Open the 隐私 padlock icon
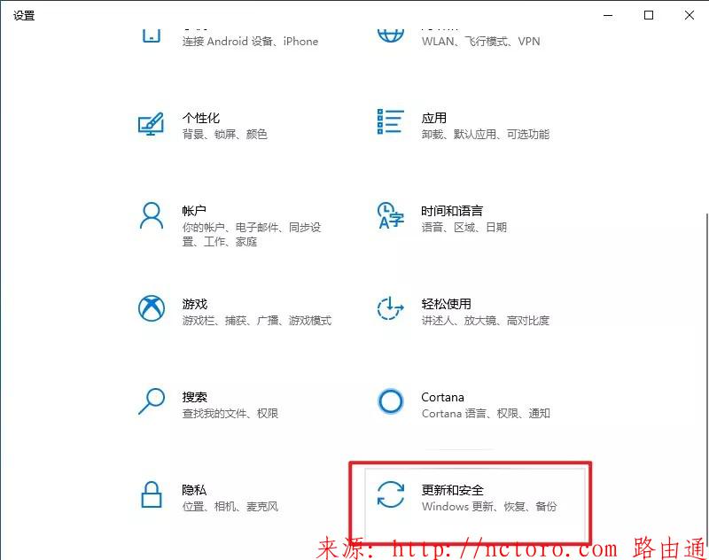The image size is (709, 560). pos(152,494)
